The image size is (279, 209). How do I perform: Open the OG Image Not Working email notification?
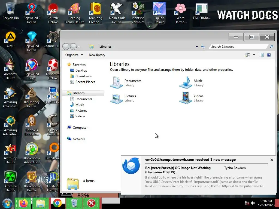coord(178,170)
